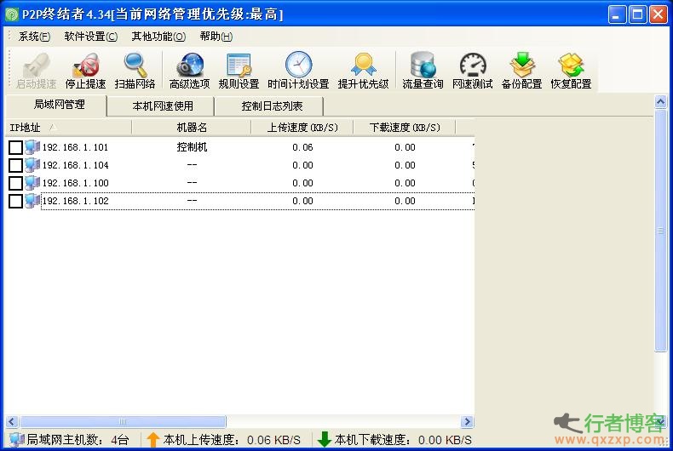Open the 帮助(H) menu

click(216, 37)
